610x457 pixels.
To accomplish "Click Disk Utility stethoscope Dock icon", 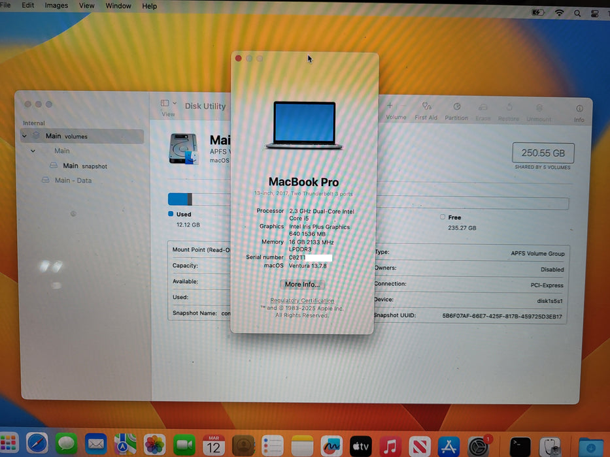I will click(550, 447).
